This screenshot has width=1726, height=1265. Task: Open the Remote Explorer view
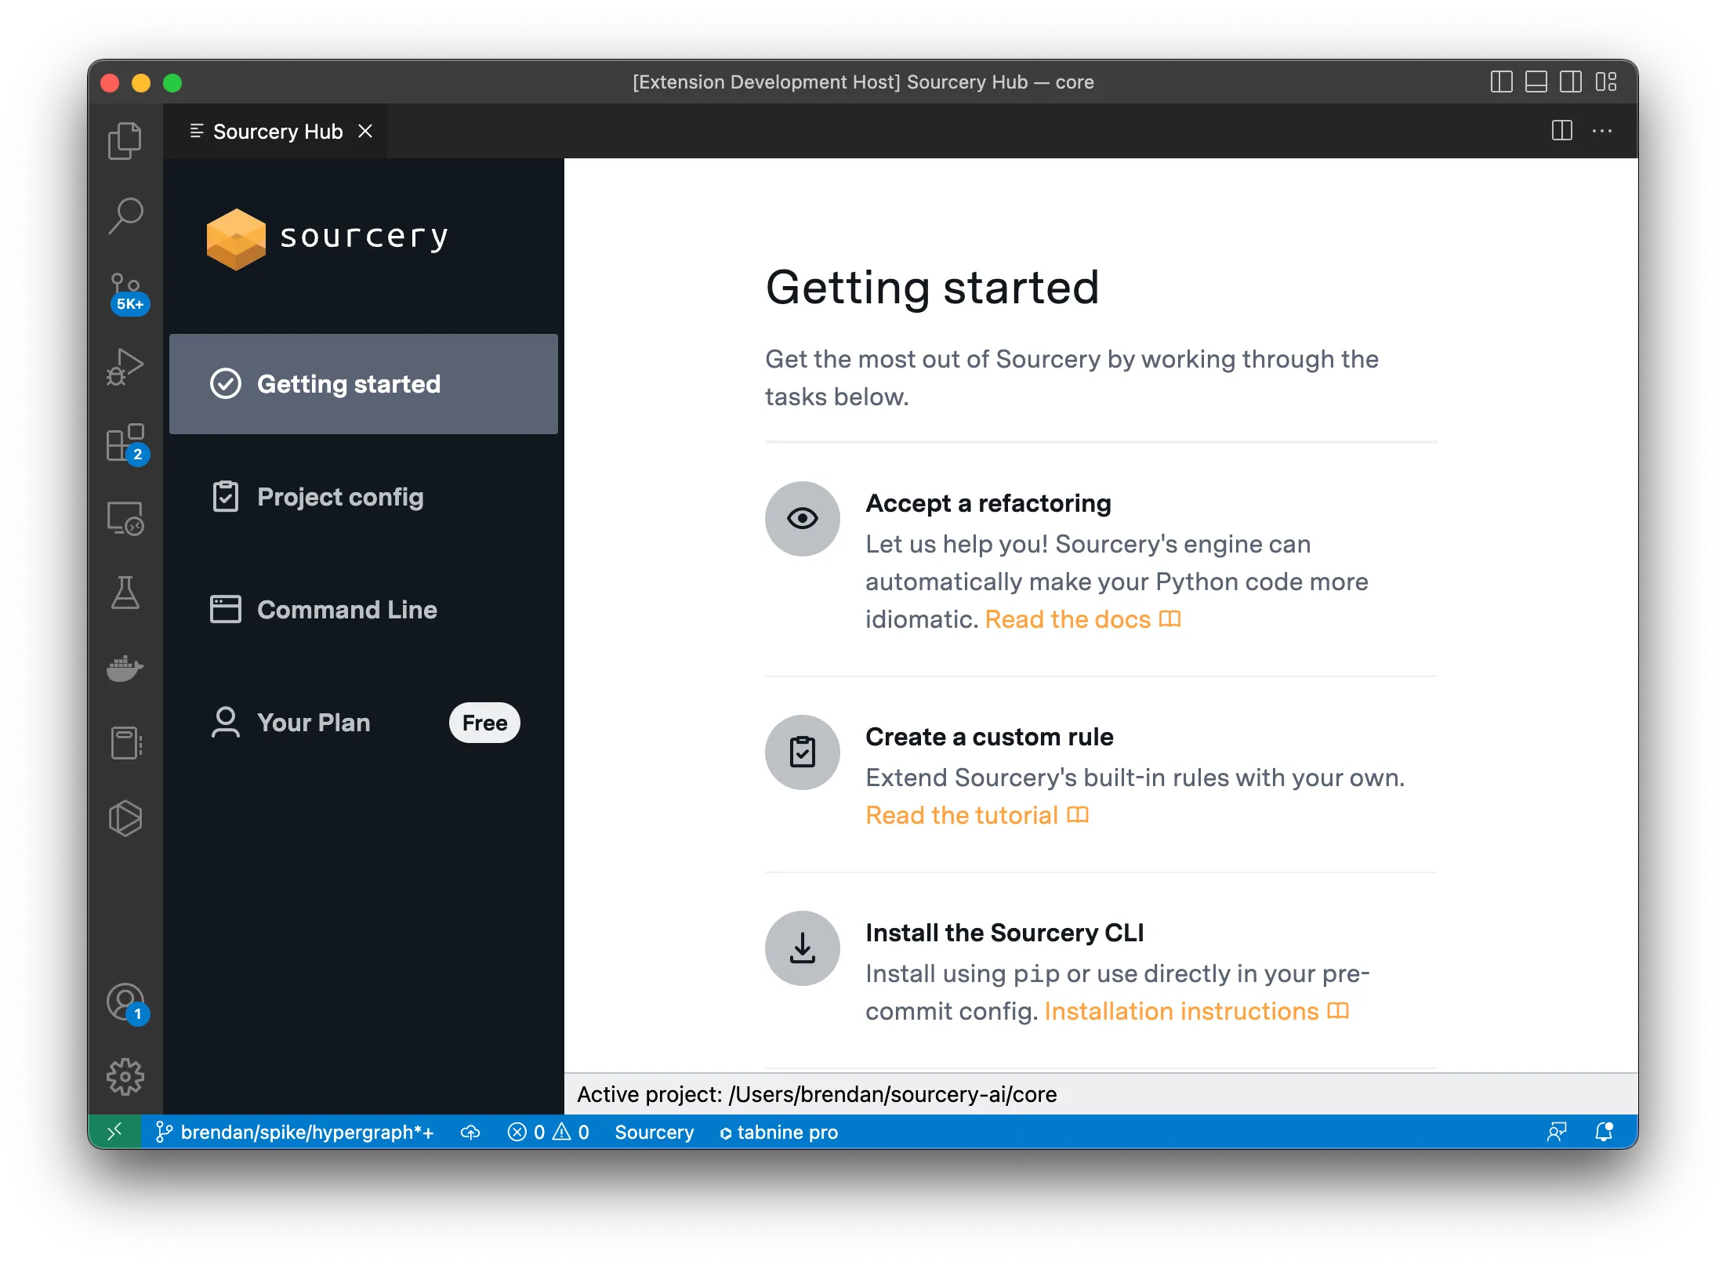(125, 518)
